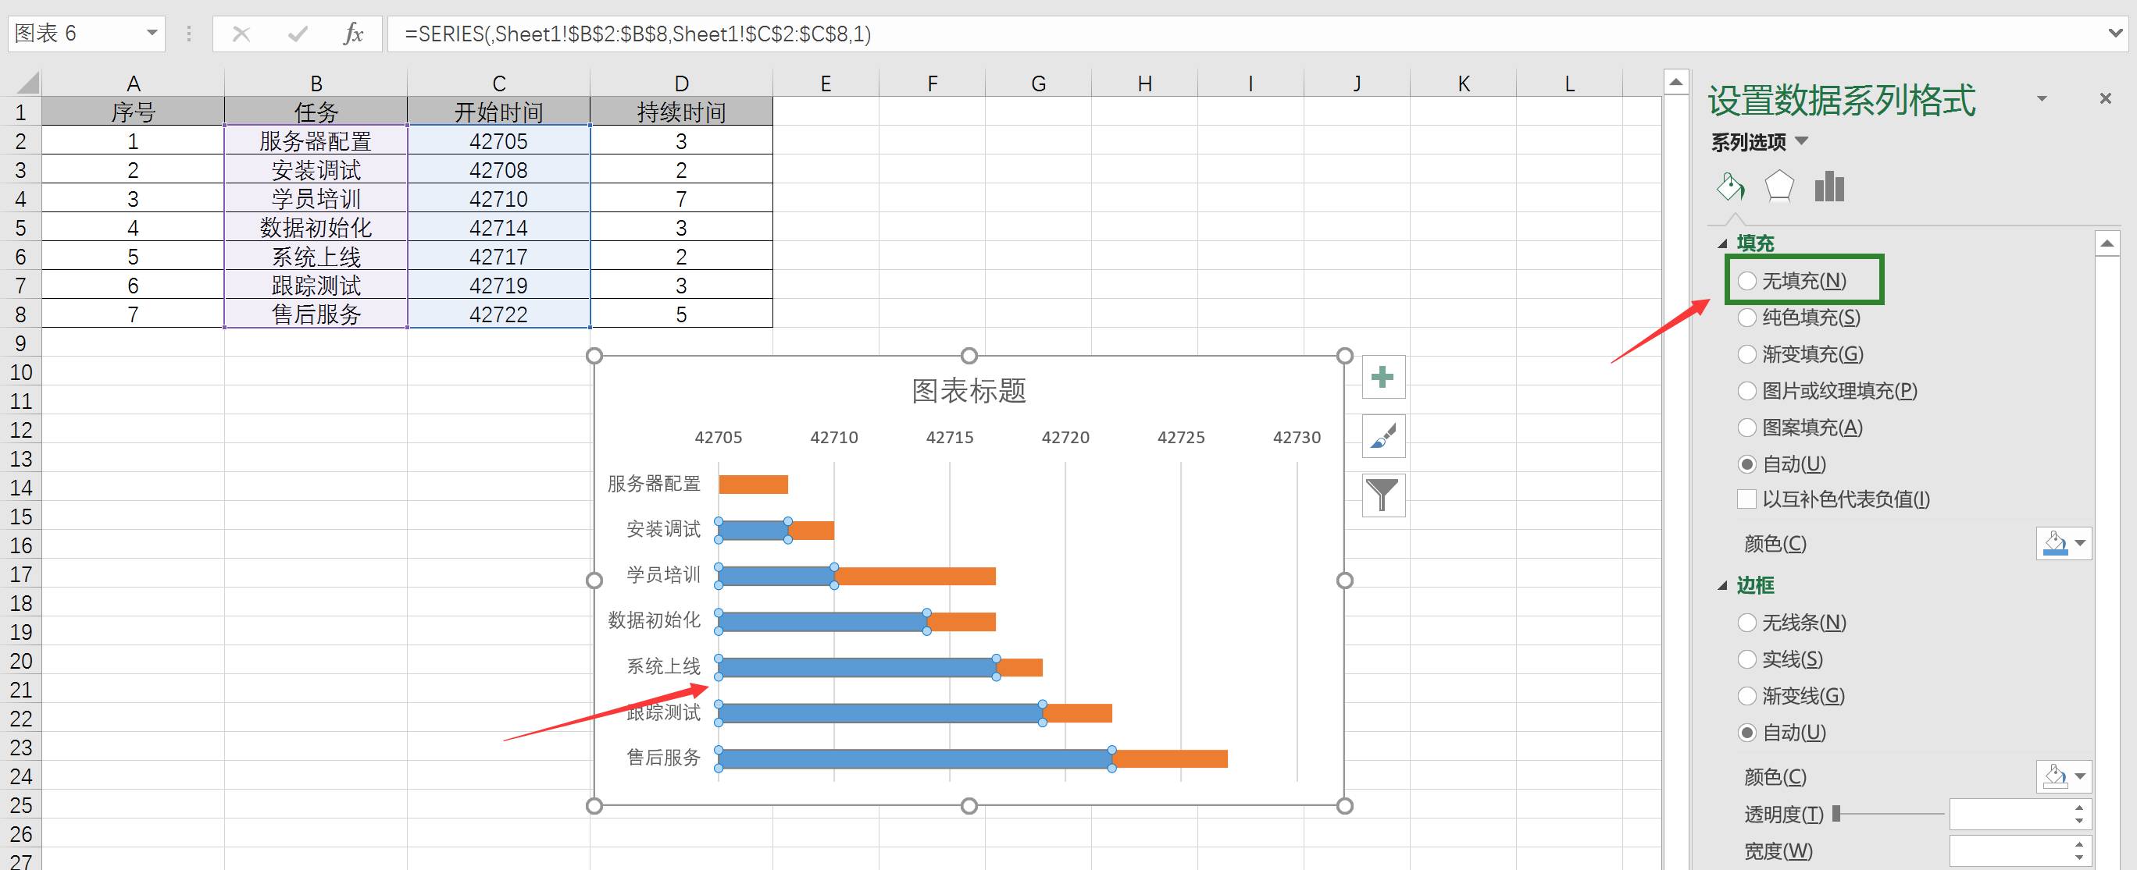Select row 1 header

coord(21,112)
